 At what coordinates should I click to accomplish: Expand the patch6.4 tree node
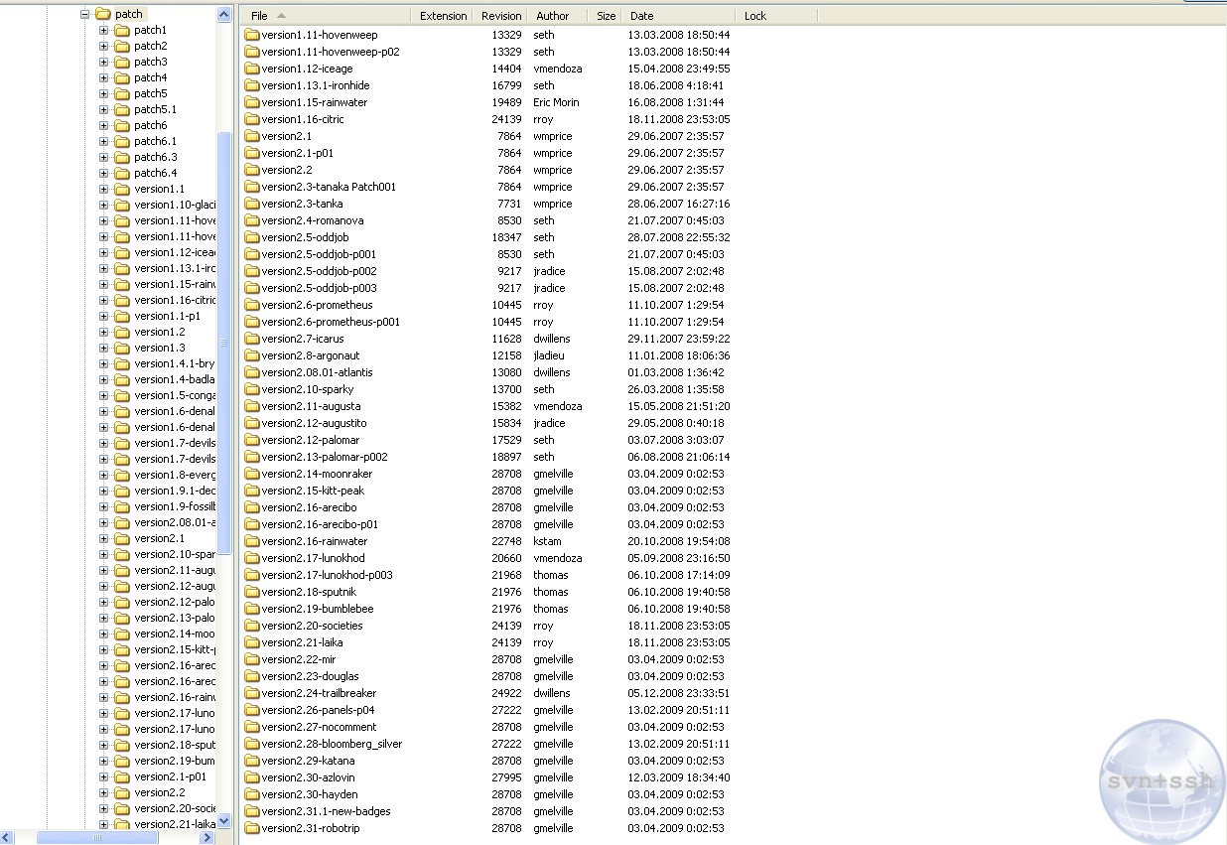point(103,174)
